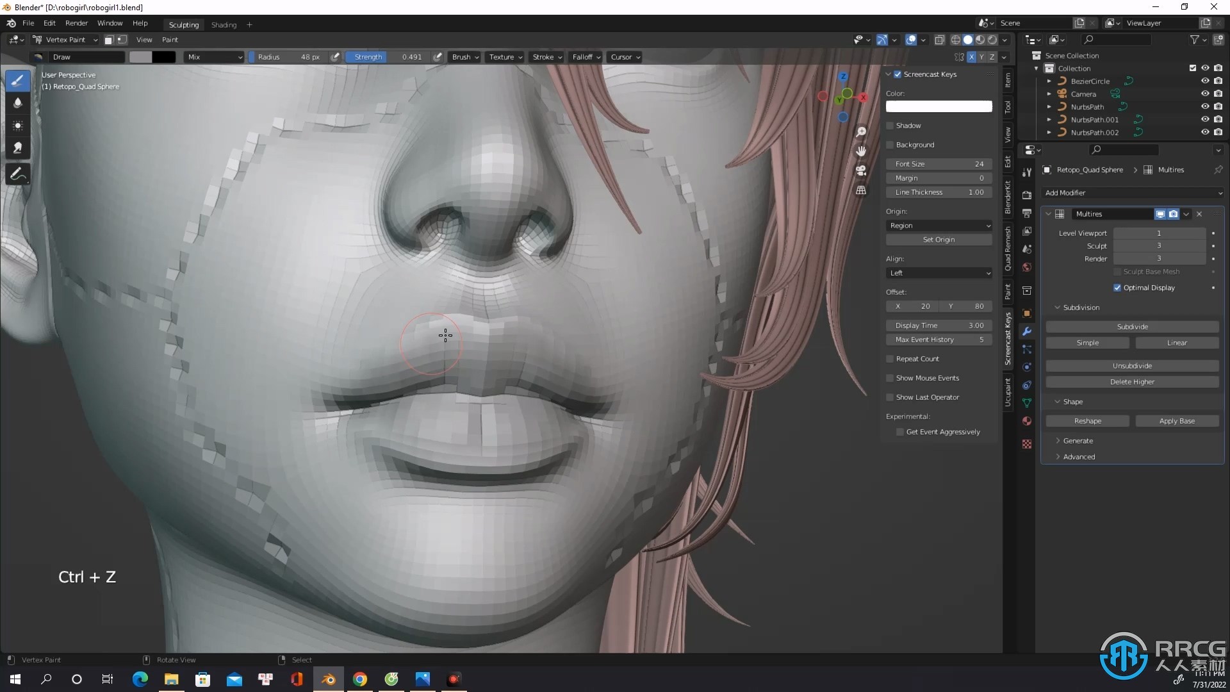Select the Smooth sculpt tool
The height and width of the screenshot is (692, 1230).
click(x=17, y=101)
